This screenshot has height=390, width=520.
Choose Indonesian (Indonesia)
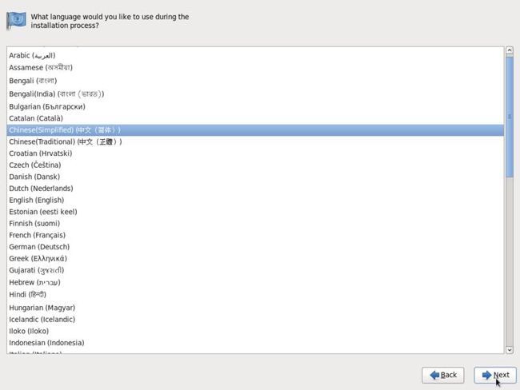point(255,343)
